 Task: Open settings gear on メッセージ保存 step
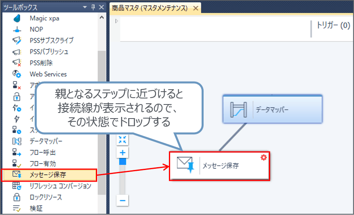click(264, 158)
